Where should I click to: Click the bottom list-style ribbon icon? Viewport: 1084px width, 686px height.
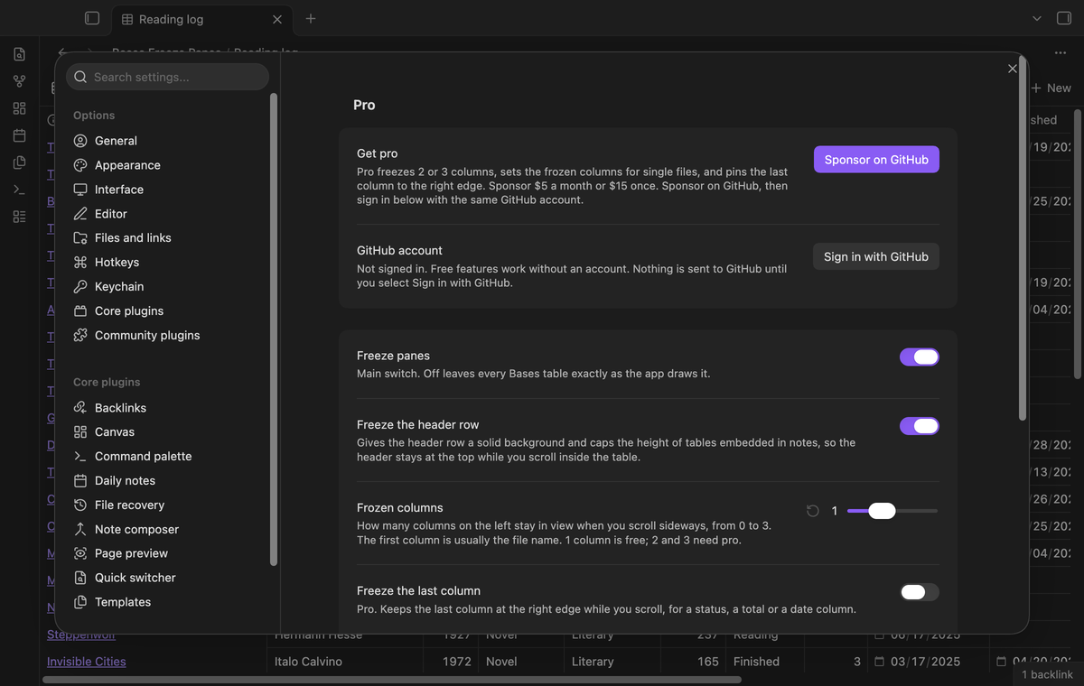(x=19, y=217)
